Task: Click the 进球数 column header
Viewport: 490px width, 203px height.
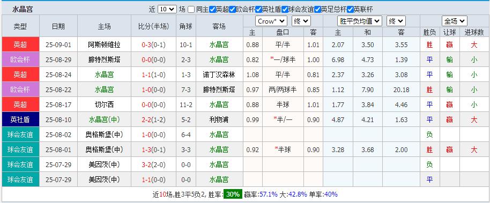Action: click(x=474, y=32)
